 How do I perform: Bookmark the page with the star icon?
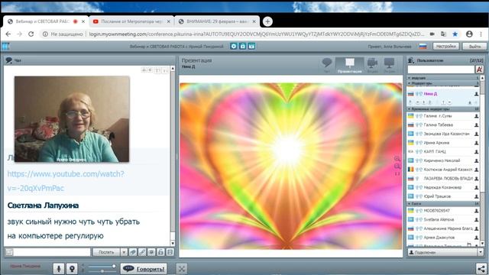point(455,34)
